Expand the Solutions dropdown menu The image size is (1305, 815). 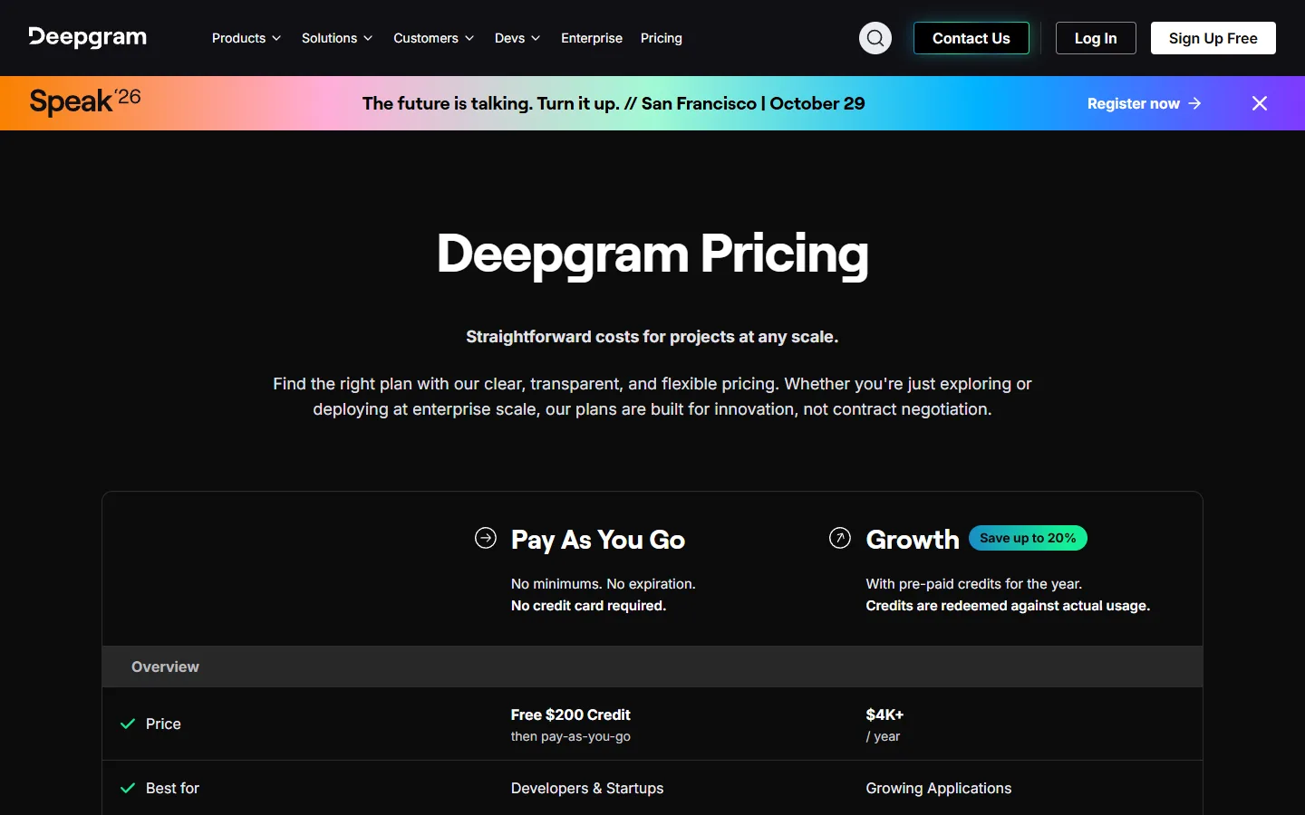click(x=337, y=38)
